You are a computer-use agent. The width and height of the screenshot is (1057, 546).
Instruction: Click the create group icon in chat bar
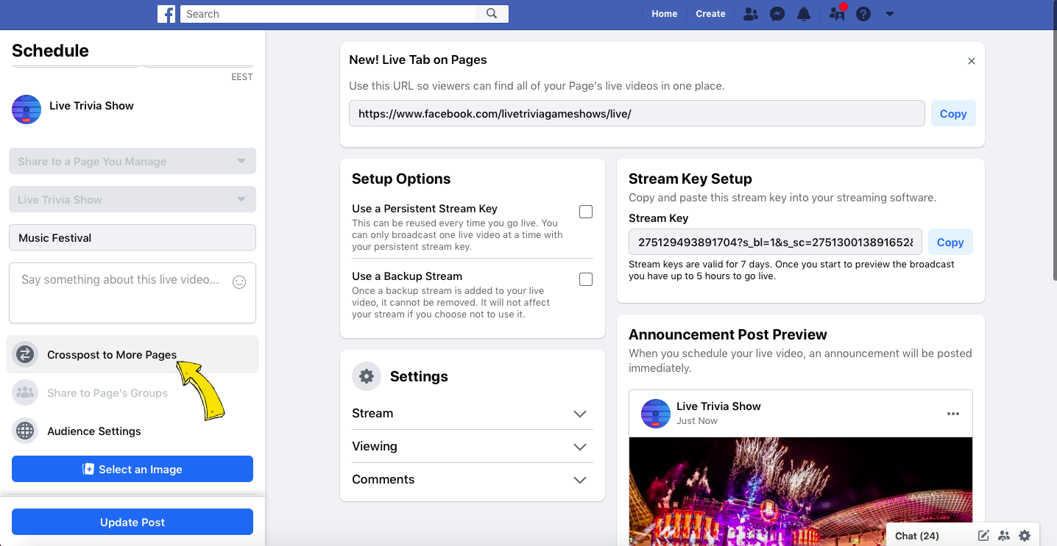[1004, 536]
